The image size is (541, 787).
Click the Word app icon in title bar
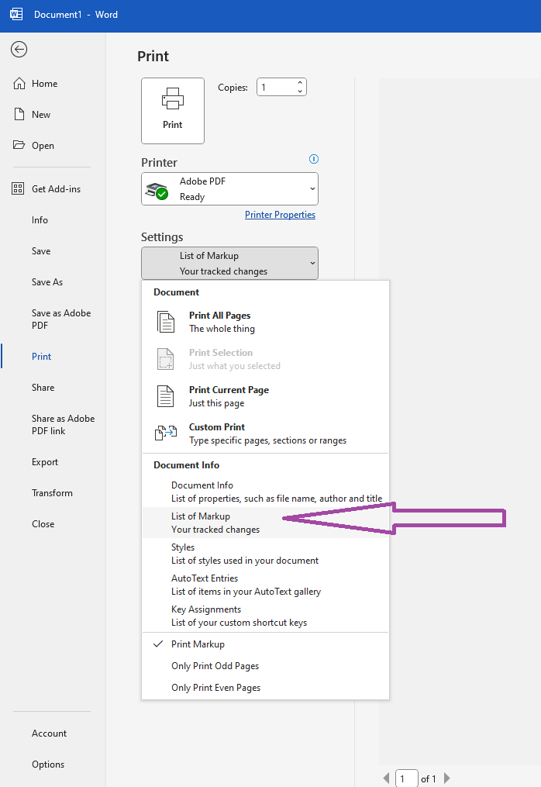16,14
